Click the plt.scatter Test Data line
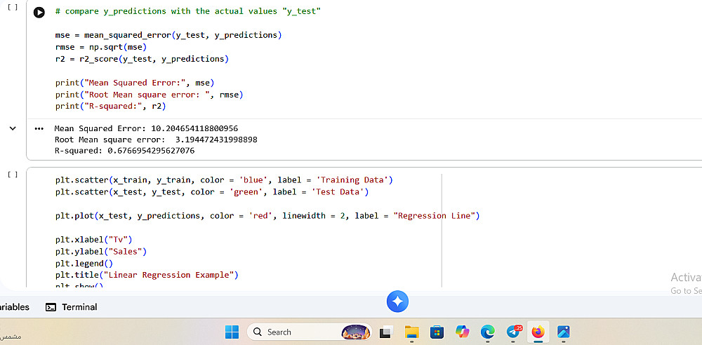Image resolution: width=702 pixels, height=345 pixels. (x=212, y=192)
